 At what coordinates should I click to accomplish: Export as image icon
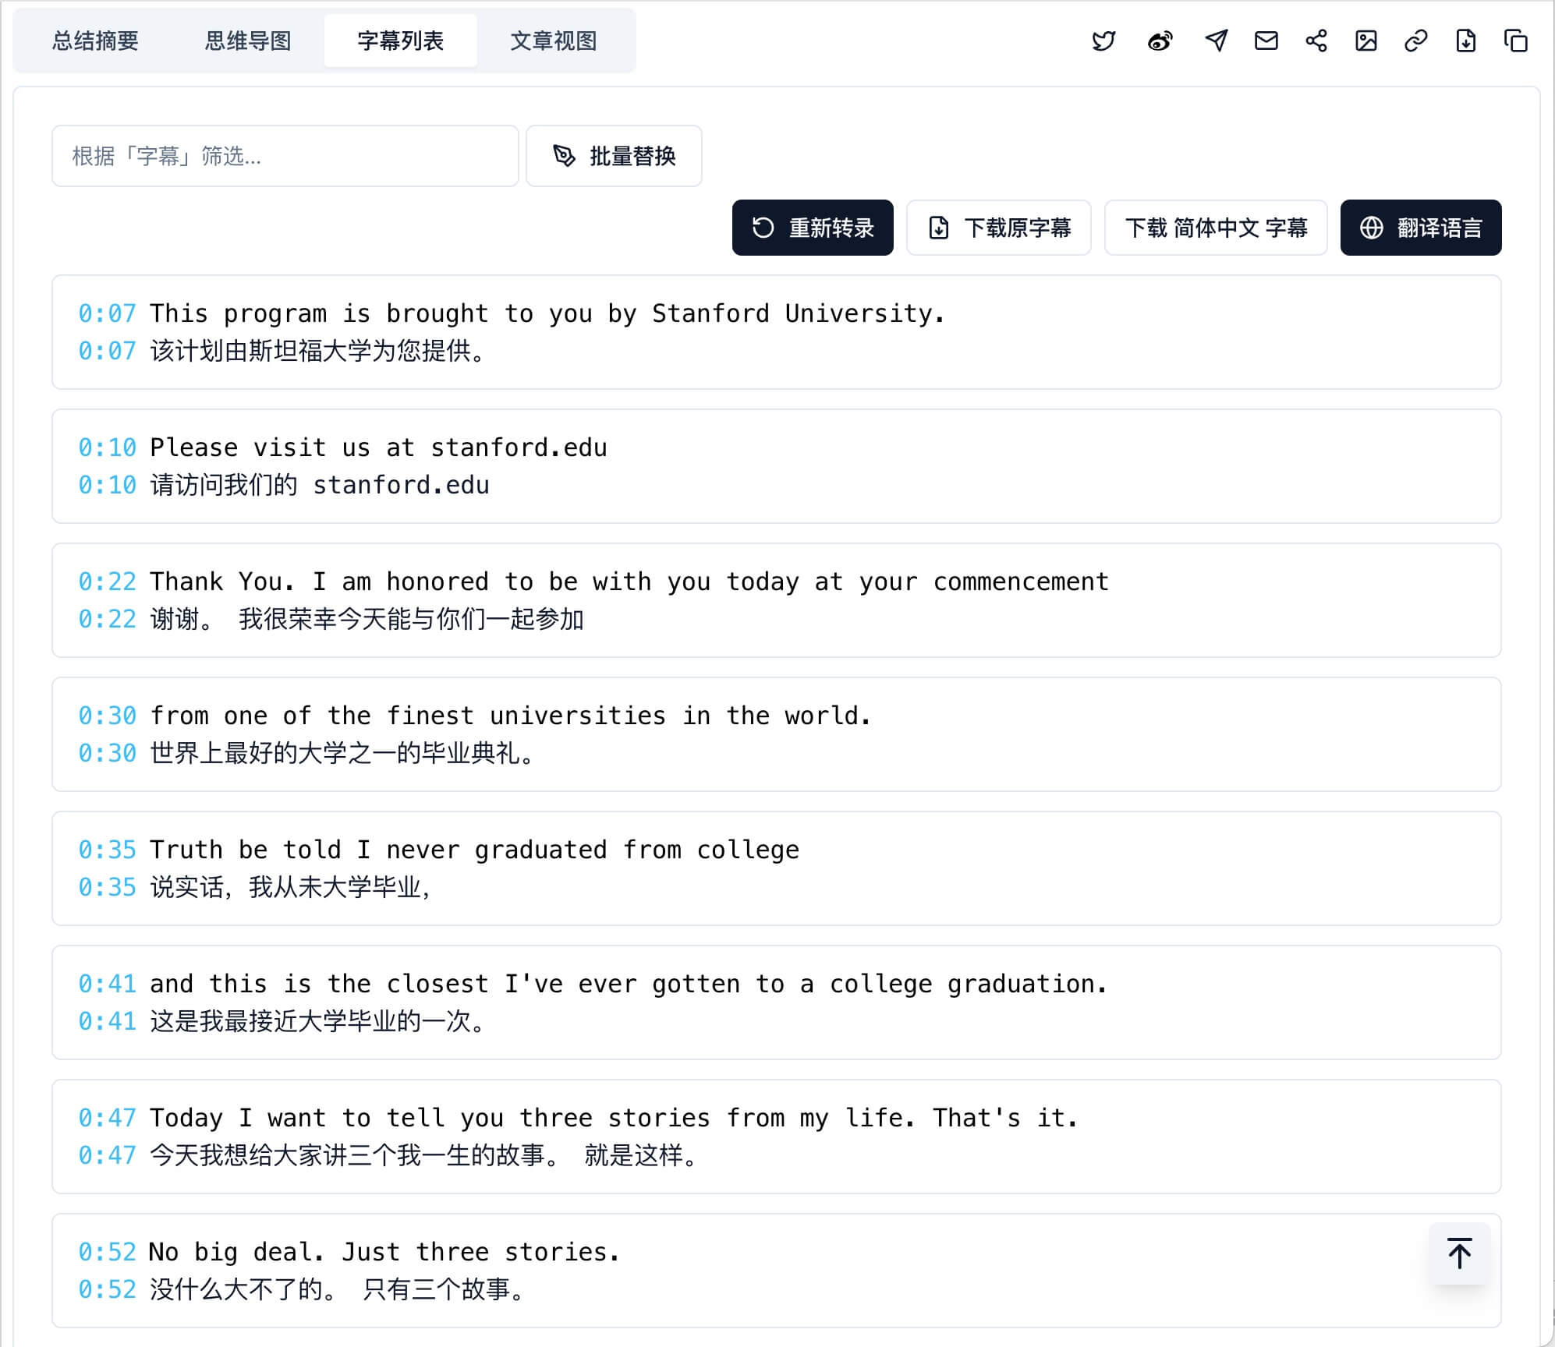coord(1366,41)
